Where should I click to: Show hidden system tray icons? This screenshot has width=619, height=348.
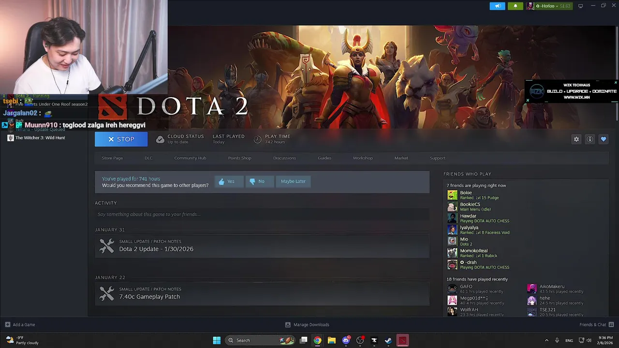click(x=546, y=340)
